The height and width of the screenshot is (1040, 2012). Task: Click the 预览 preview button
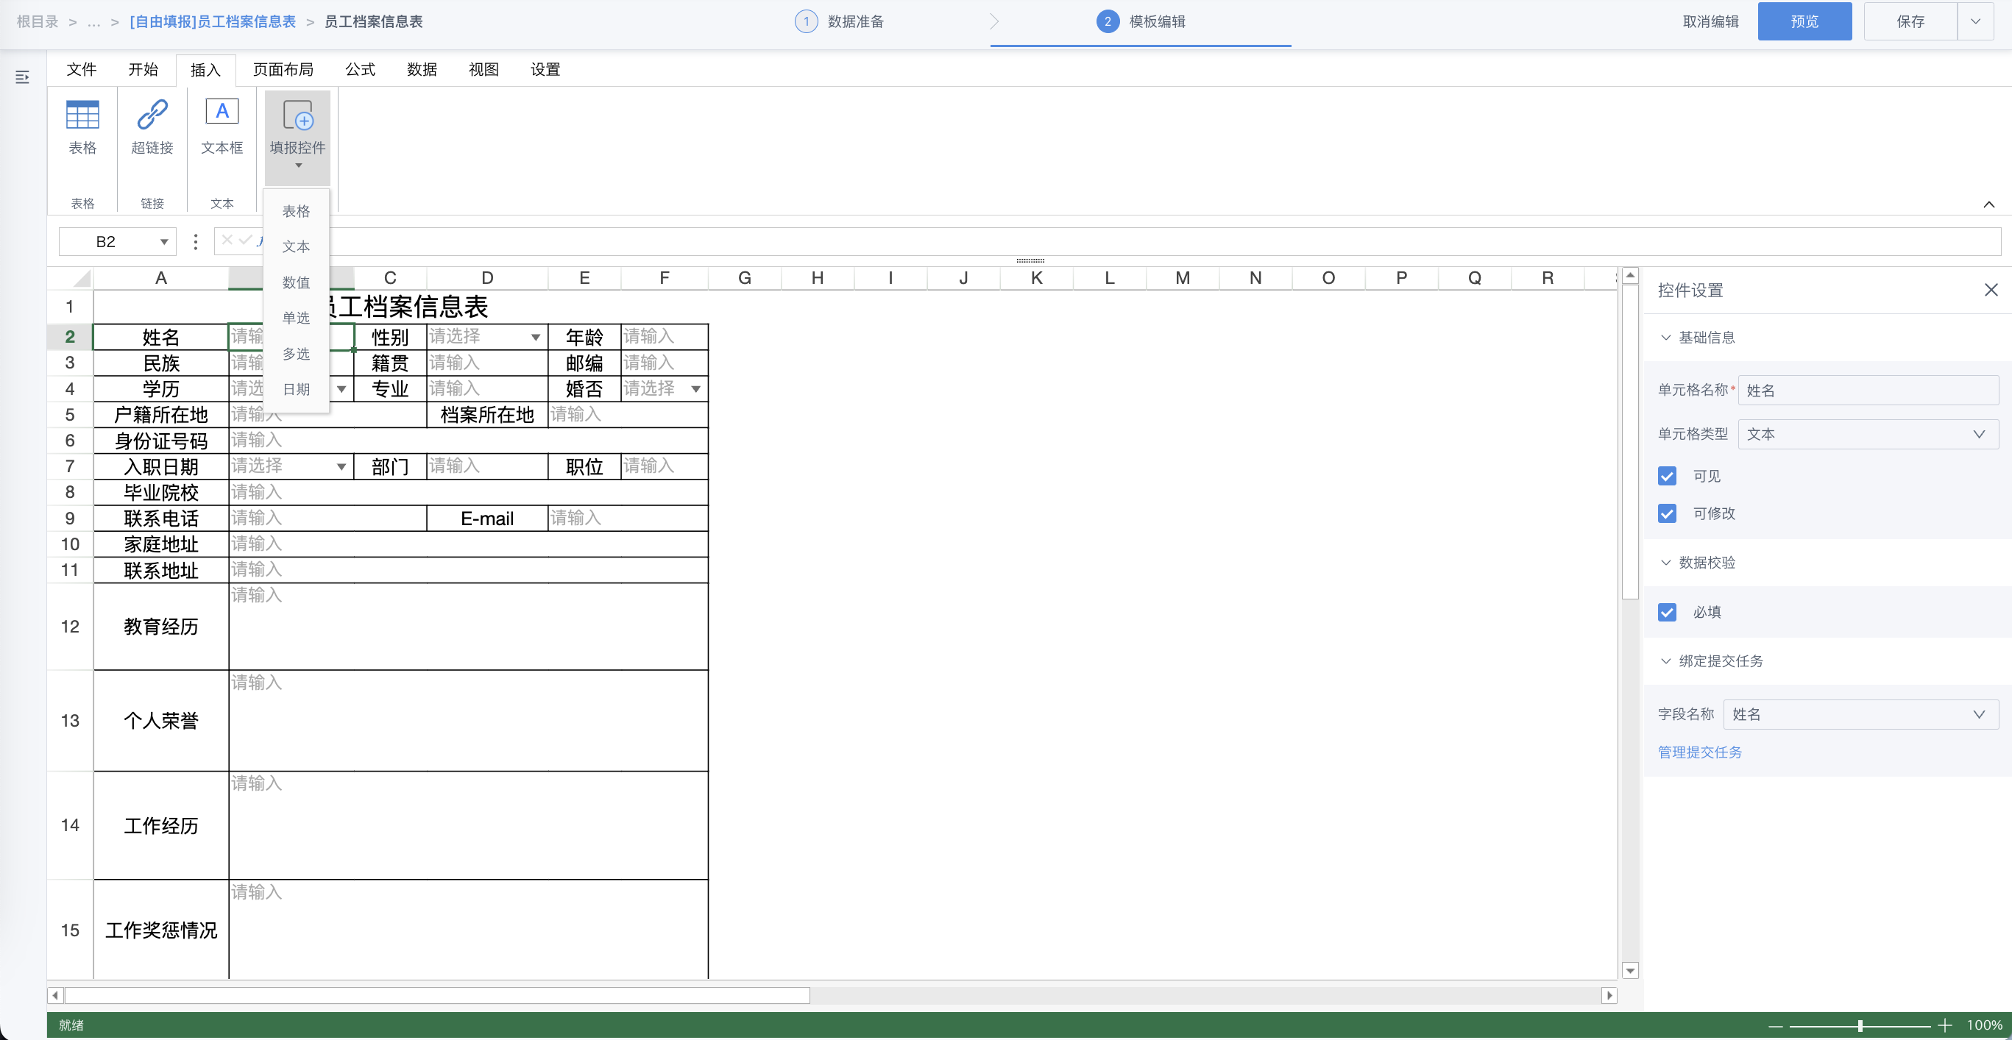pyautogui.click(x=1804, y=21)
